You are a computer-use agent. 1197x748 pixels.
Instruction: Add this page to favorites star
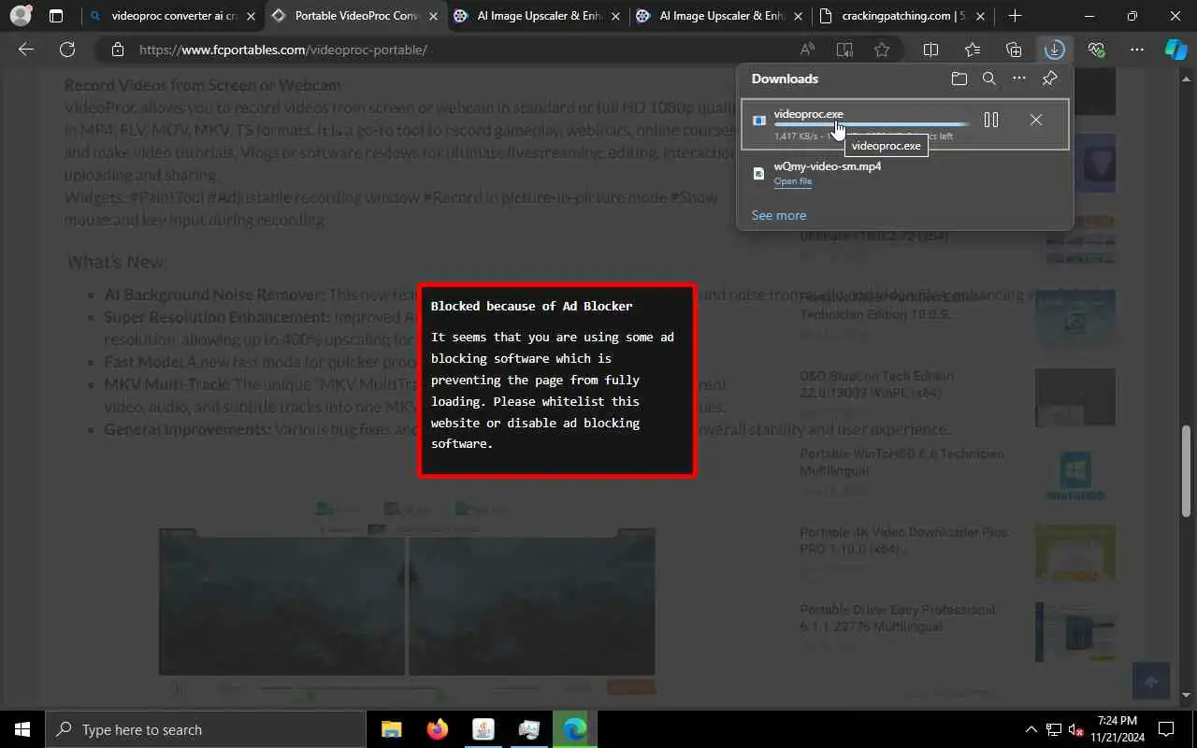click(882, 50)
